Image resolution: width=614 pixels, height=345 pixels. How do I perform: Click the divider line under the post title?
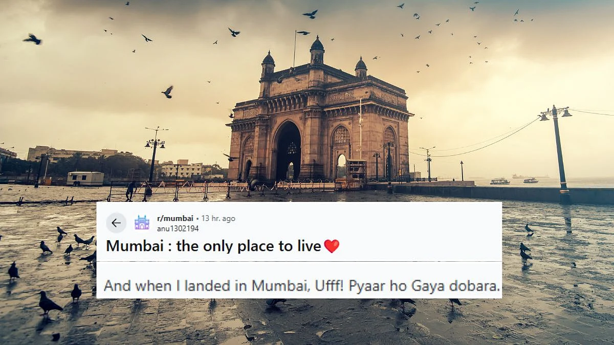(x=299, y=262)
